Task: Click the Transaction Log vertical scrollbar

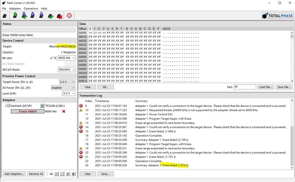Action: [292, 134]
